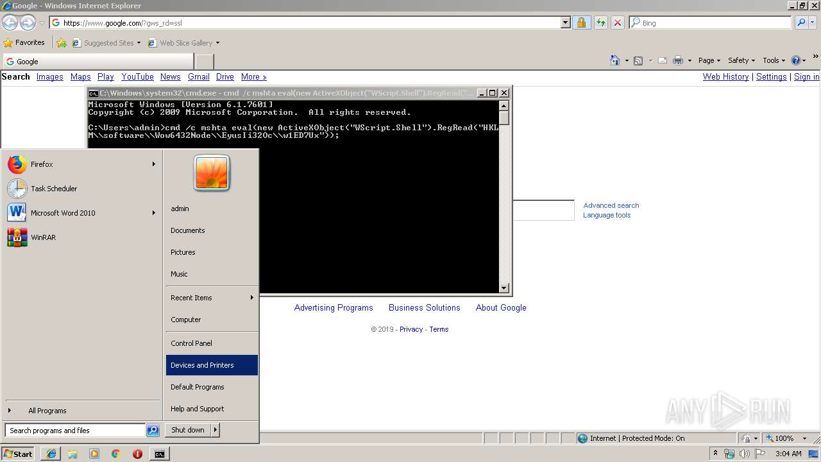Open the Chrome taskbar icon

point(115,454)
